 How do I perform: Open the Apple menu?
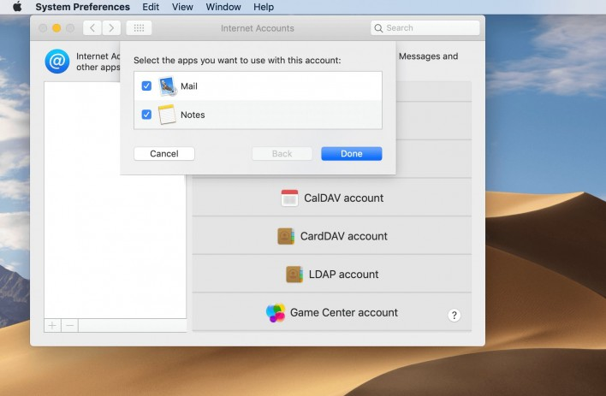(17, 7)
